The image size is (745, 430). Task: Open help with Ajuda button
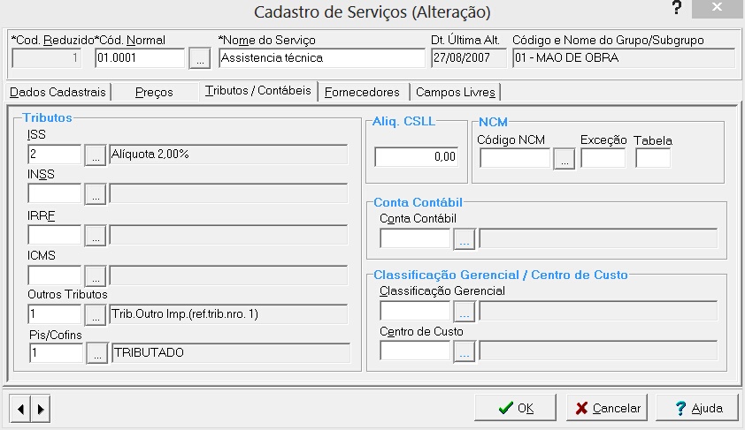point(696,408)
